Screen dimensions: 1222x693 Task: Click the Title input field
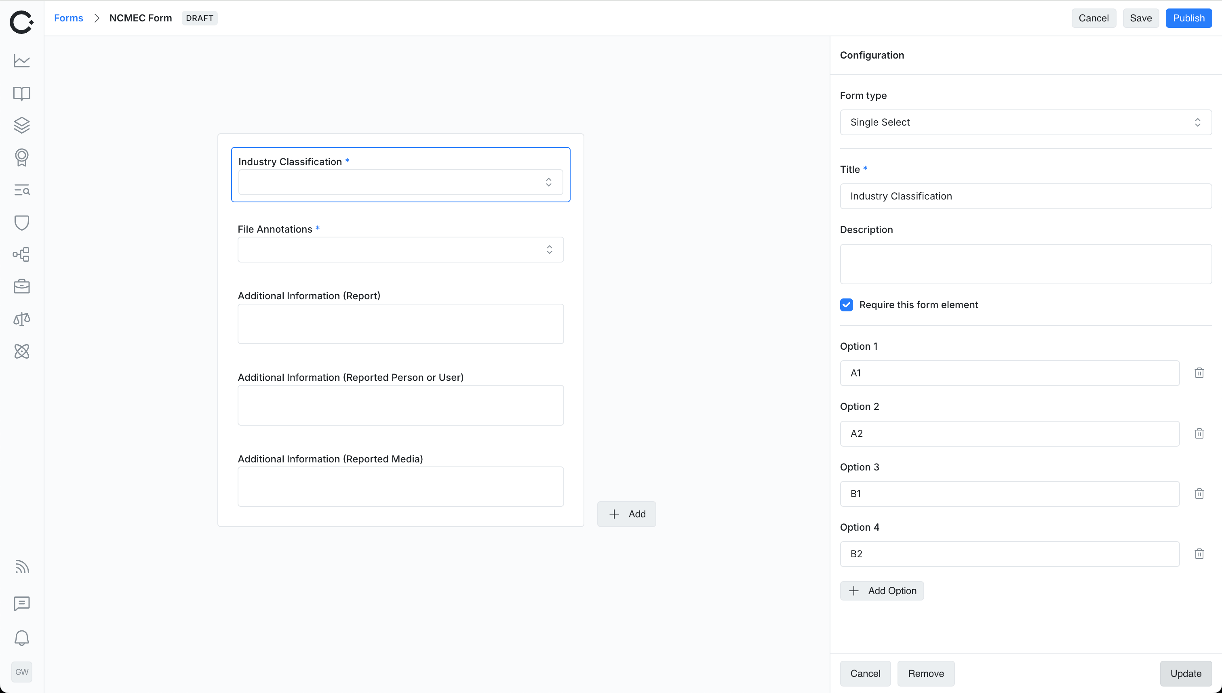click(1025, 196)
